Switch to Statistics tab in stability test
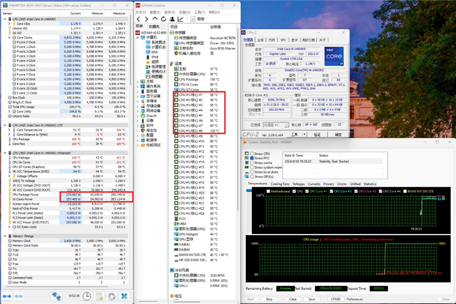 click(x=369, y=184)
